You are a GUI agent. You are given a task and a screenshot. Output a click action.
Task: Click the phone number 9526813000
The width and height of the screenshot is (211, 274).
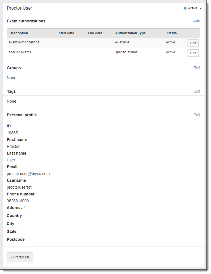(x=18, y=201)
